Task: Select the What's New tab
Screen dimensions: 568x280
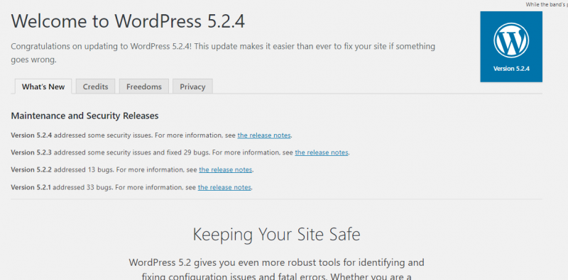Action: 43,86
